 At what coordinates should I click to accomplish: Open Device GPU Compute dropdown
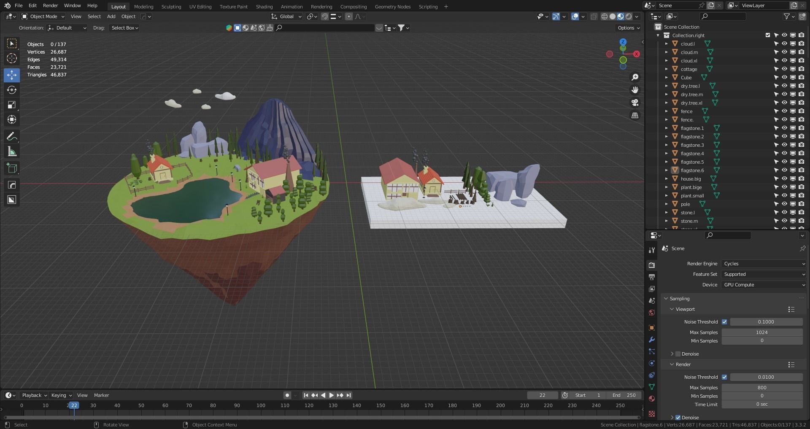764,285
